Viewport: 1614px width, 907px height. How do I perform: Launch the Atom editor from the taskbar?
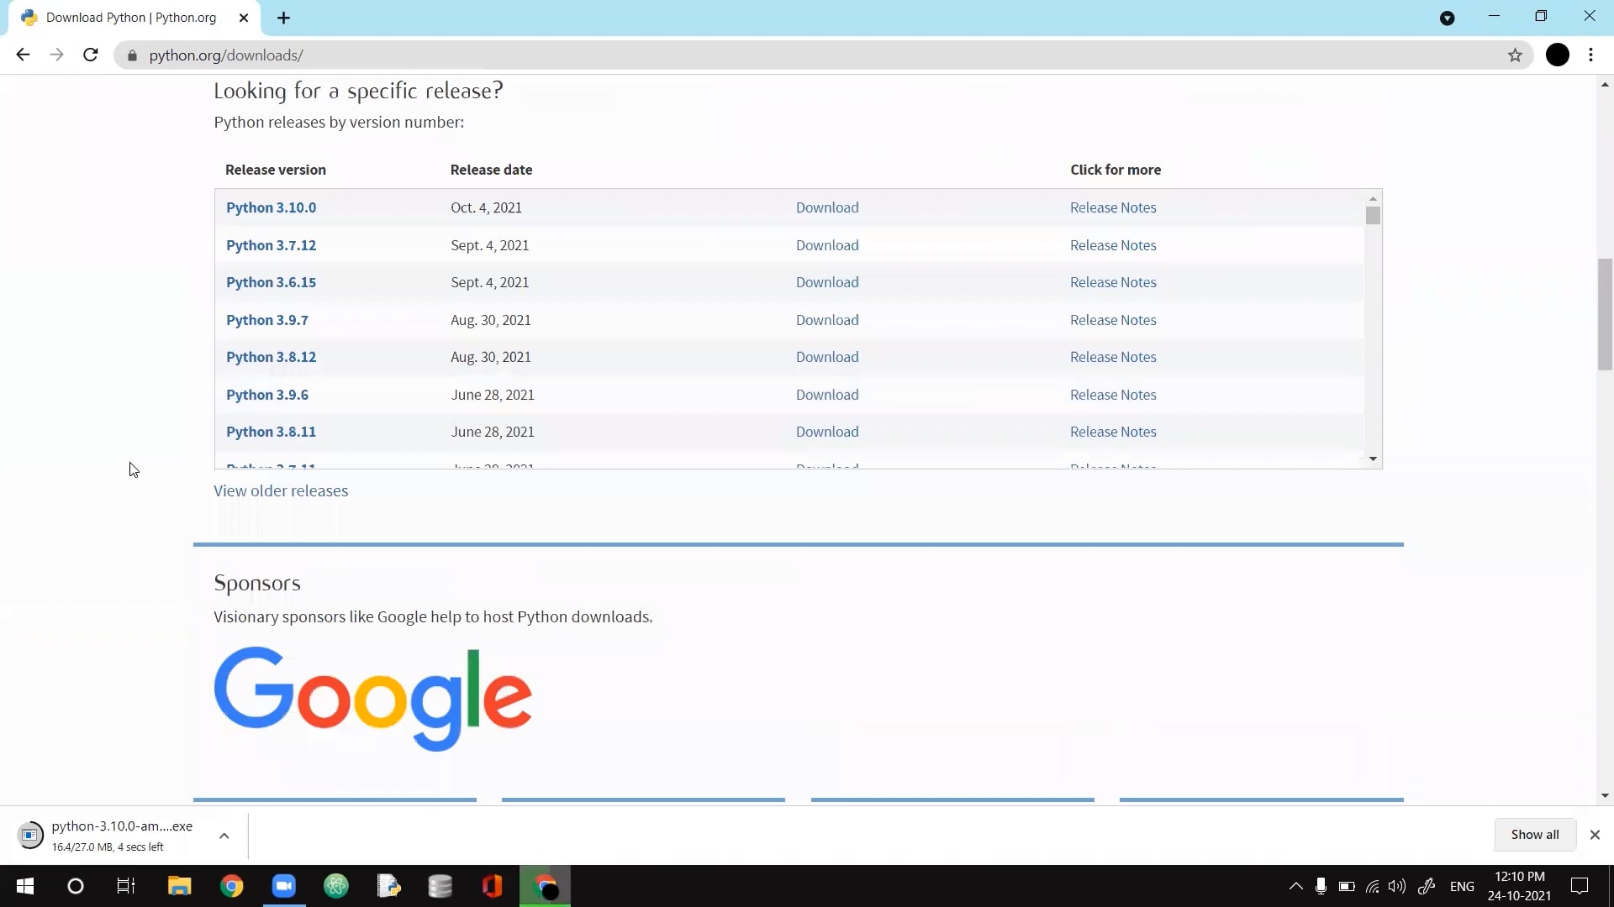coord(336,886)
